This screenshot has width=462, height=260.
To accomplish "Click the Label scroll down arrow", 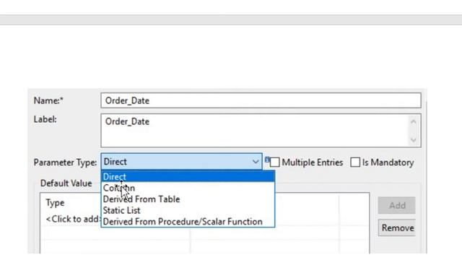I will pos(413,139).
